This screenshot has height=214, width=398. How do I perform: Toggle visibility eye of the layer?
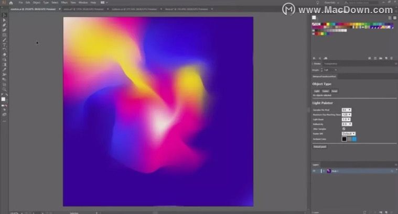(314, 171)
